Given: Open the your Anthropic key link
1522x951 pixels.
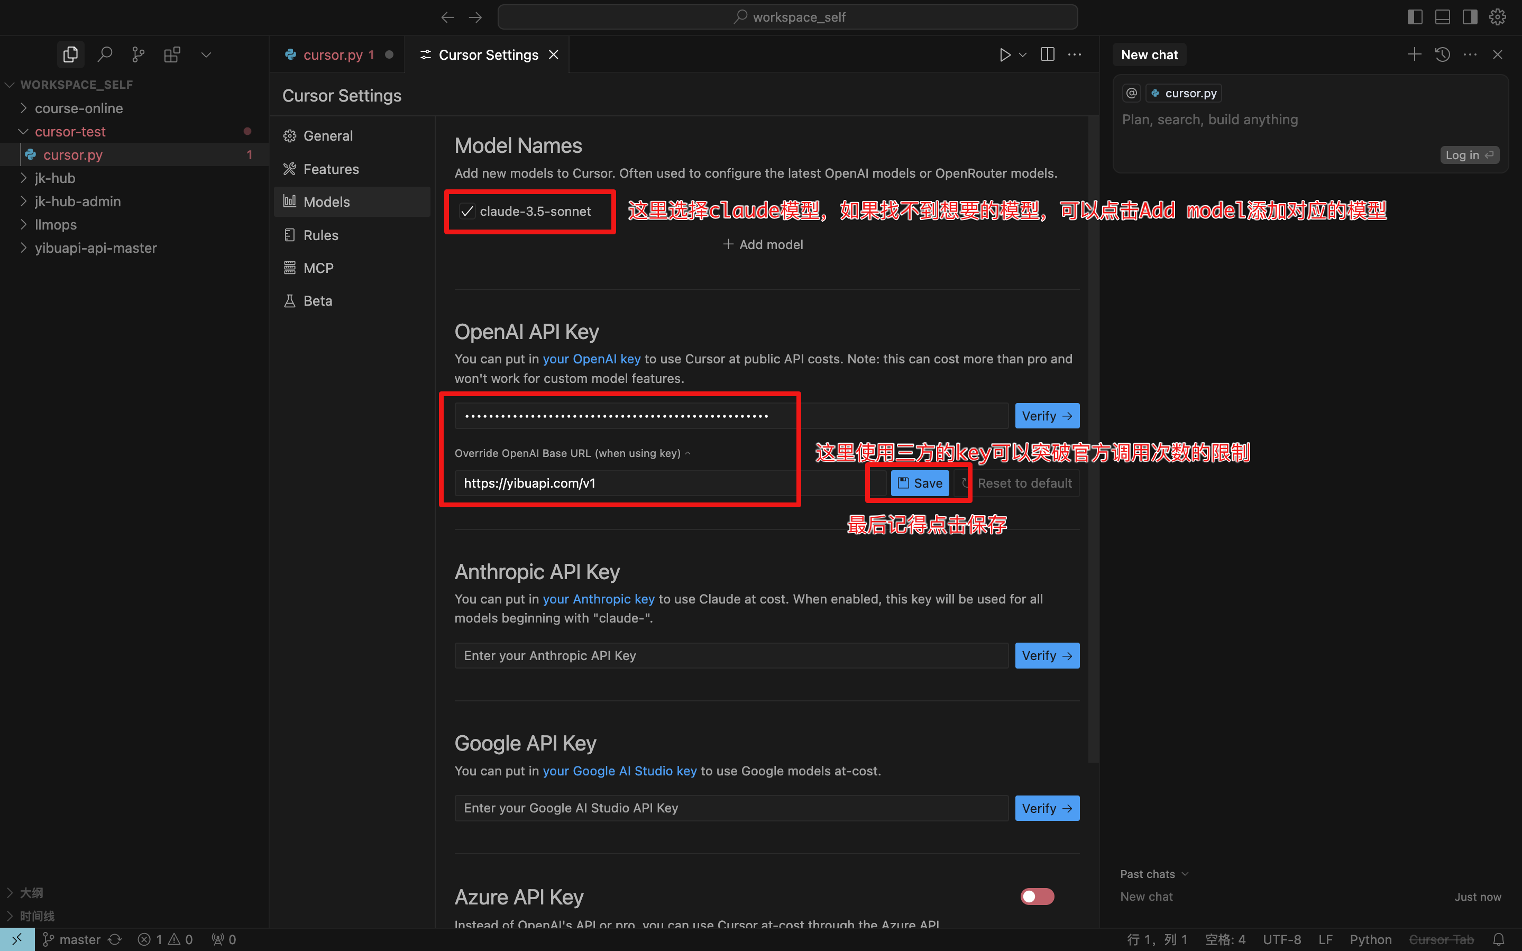Looking at the screenshot, I should click(598, 599).
